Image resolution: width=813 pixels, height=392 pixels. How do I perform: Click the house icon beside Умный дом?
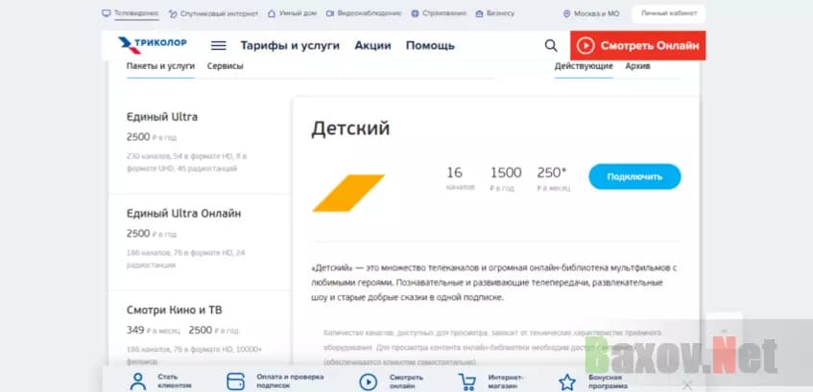click(x=272, y=13)
